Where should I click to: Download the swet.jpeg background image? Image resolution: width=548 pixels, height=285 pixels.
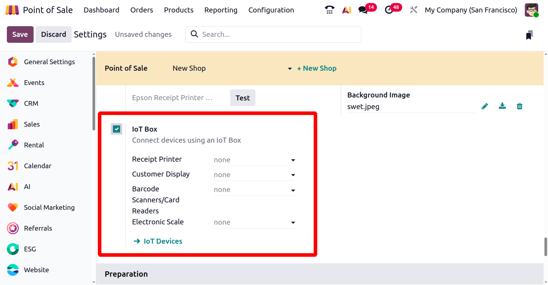502,106
